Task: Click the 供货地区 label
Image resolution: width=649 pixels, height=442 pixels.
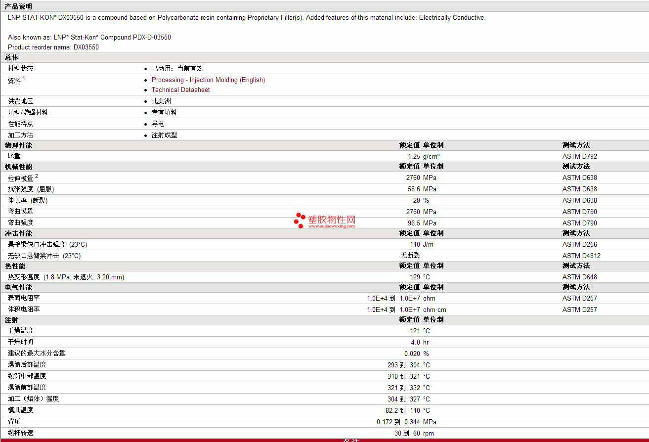Action: (x=21, y=101)
